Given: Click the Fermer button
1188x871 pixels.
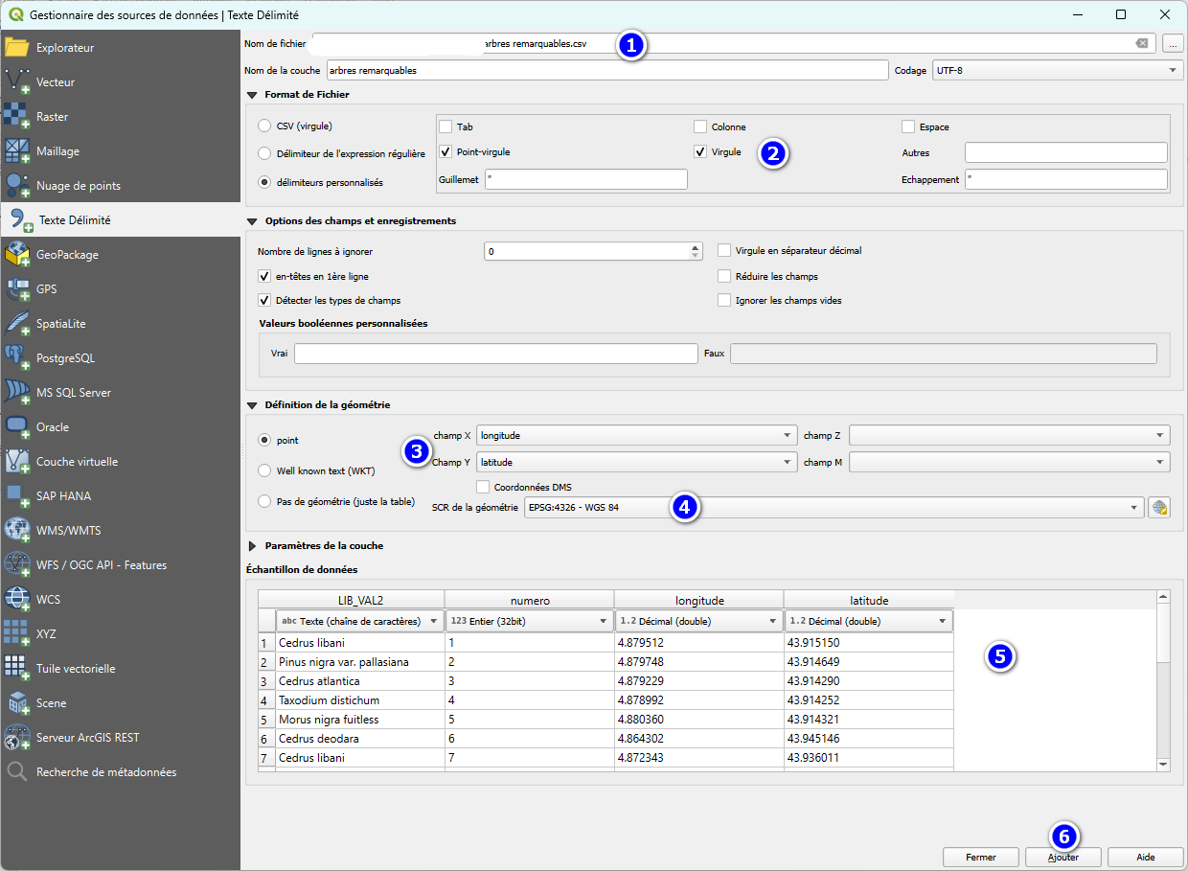Looking at the screenshot, I should tap(980, 857).
